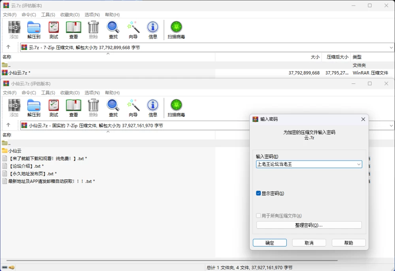
Task: Click Test icon in 小仙云.7z window
Action: pyautogui.click(x=54, y=108)
